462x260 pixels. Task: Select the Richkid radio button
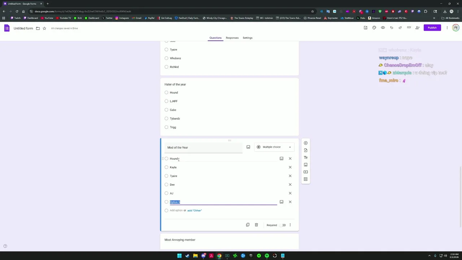point(166,67)
